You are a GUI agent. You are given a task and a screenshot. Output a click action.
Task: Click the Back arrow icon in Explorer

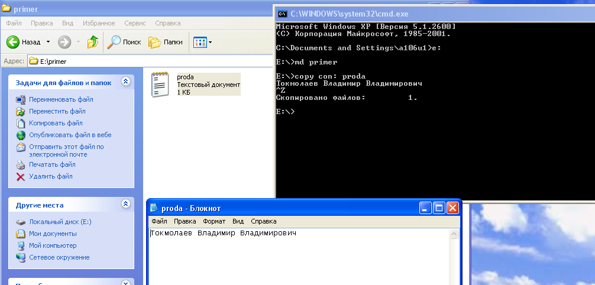coord(13,42)
